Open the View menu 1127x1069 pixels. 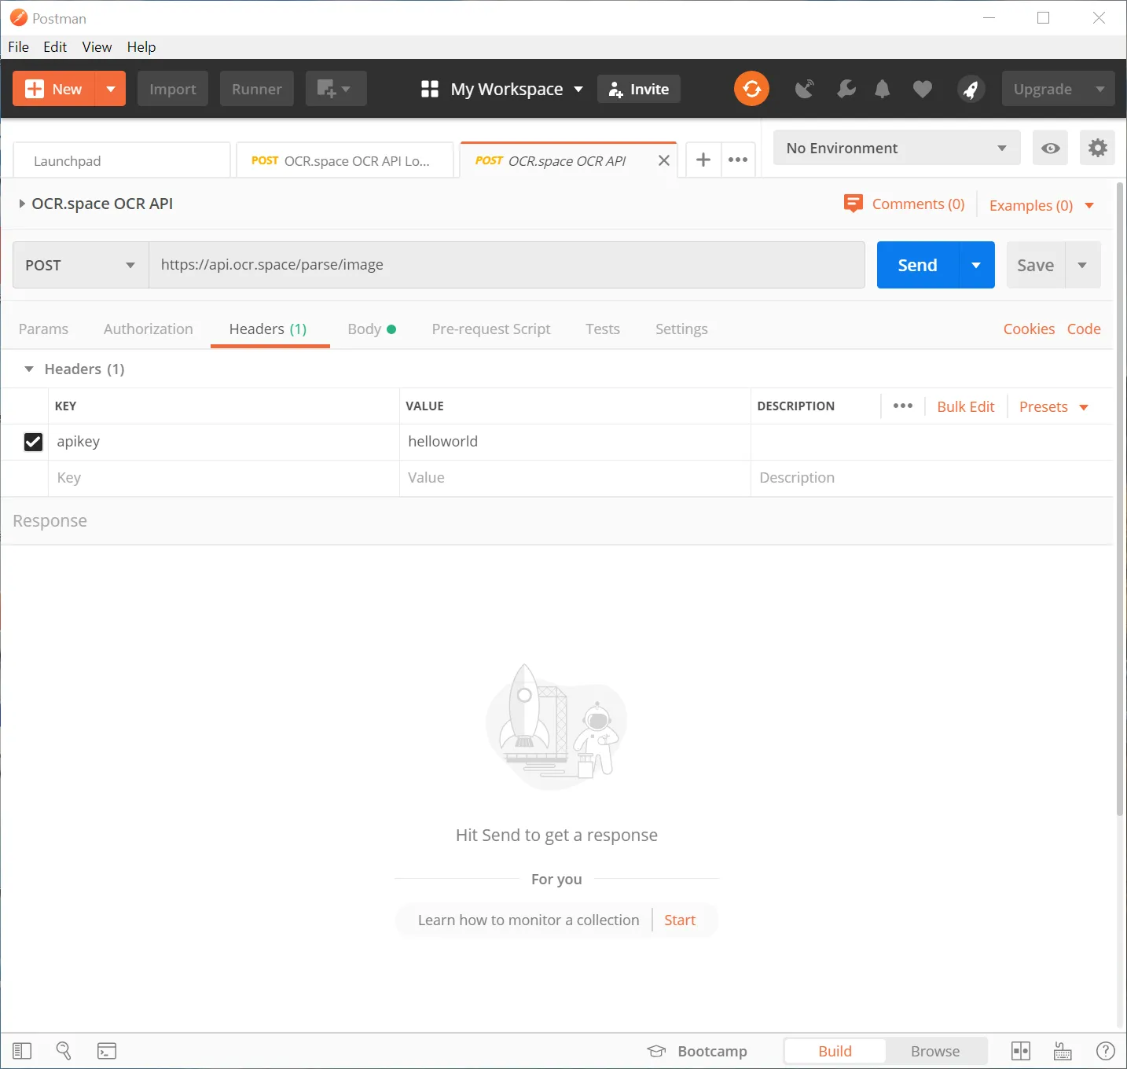(97, 47)
